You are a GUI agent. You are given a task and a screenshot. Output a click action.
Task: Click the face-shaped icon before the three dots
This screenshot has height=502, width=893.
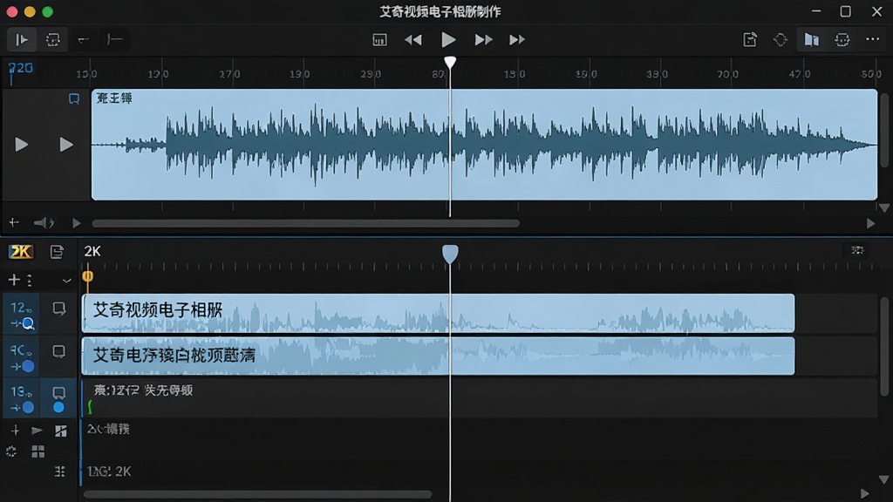[x=842, y=40]
